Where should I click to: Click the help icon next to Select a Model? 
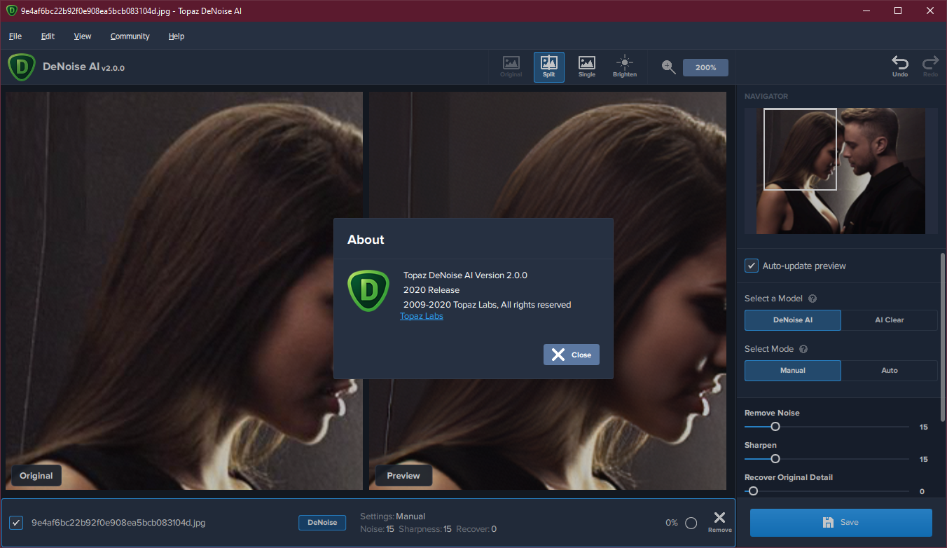point(813,299)
